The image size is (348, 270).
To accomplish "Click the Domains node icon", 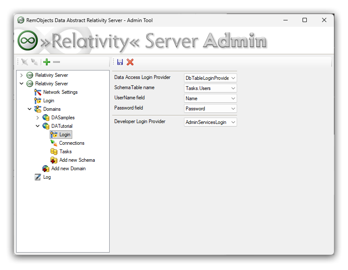I will pos(38,109).
